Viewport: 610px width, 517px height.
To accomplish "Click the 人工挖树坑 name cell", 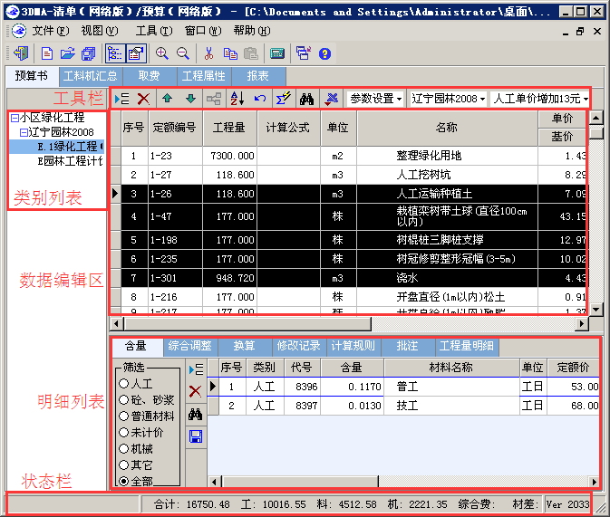I will pyautogui.click(x=448, y=175).
